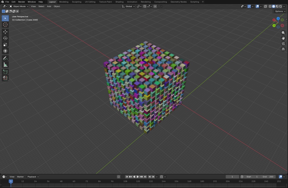This screenshot has width=288, height=188.
Task: Activate the 3D Cursor tool
Action: coord(5,25)
